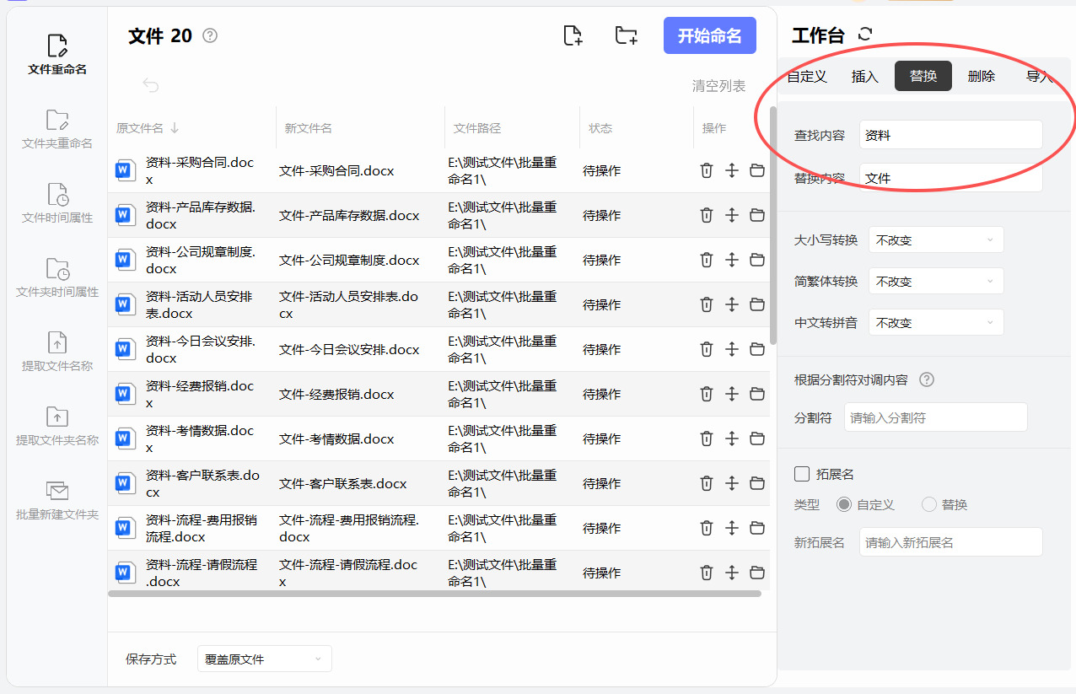Click the add file icon in header
This screenshot has height=694, width=1076.
pyautogui.click(x=573, y=35)
